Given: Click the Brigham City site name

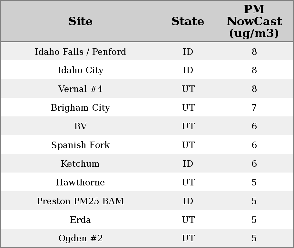Looking at the screenshot, I should point(80,108).
